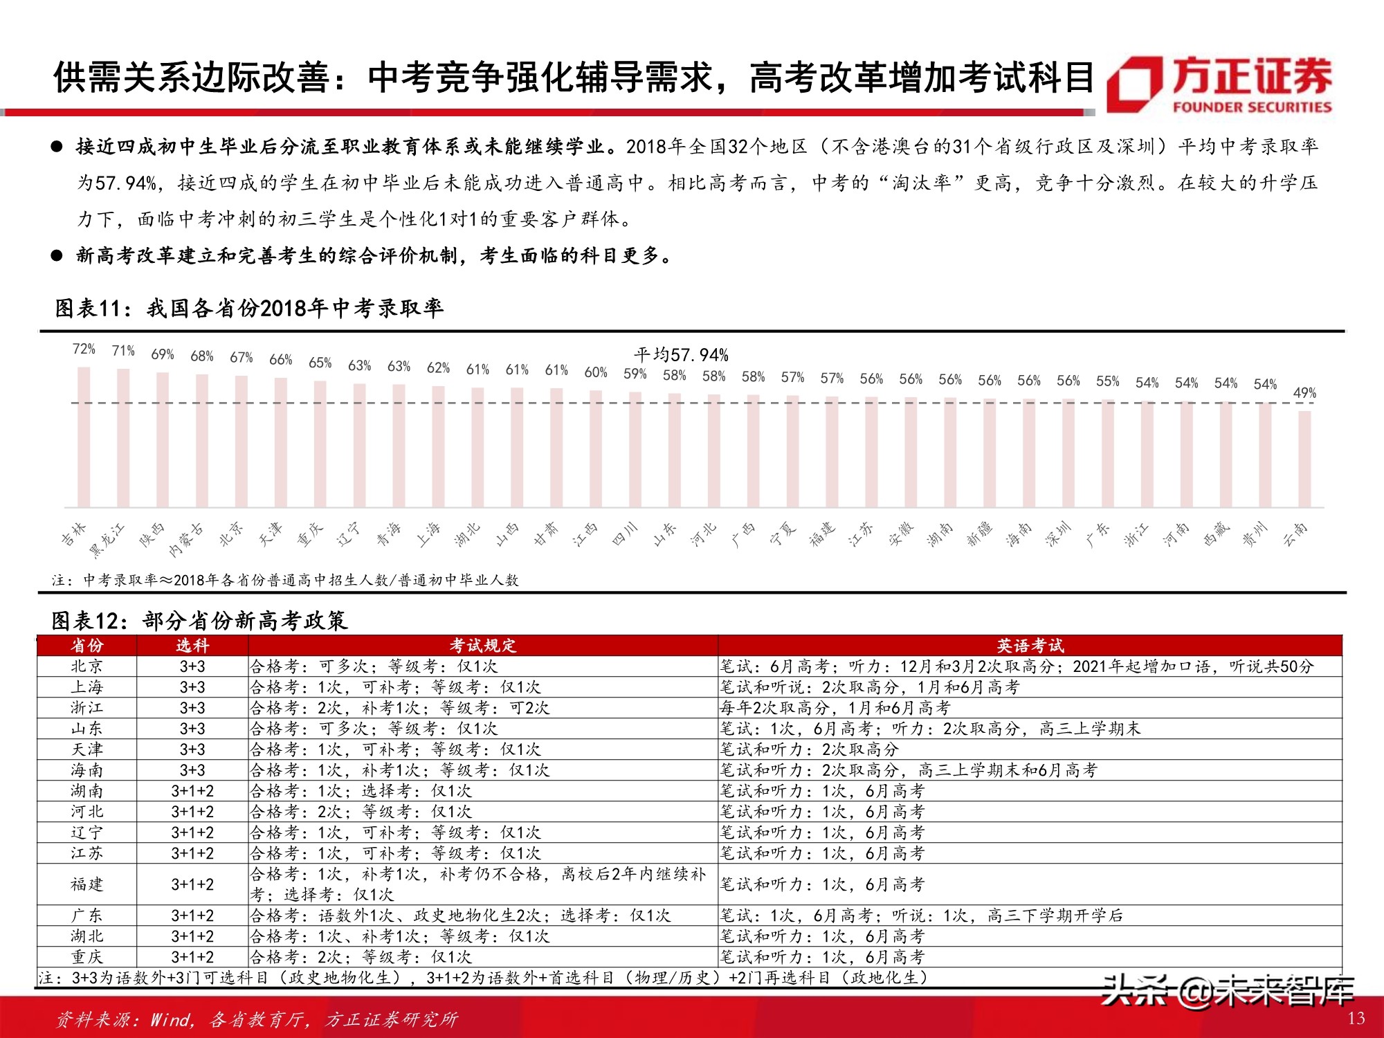This screenshot has width=1384, height=1038.
Task: Collapse the 福建 multi-line table row
Action: tap(88, 884)
